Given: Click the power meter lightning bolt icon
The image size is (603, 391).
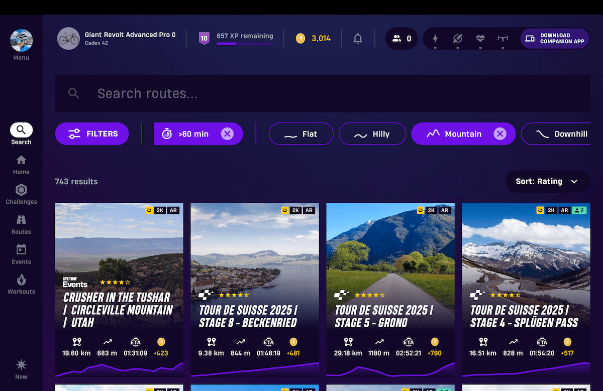Looking at the screenshot, I should click(435, 39).
